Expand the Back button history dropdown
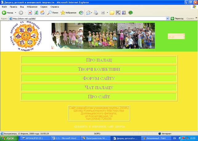 (15, 13)
